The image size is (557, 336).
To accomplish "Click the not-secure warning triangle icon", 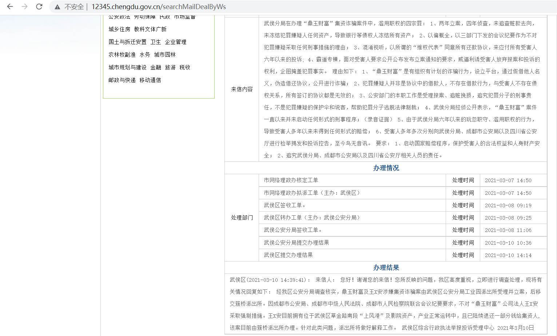I will coord(57,7).
